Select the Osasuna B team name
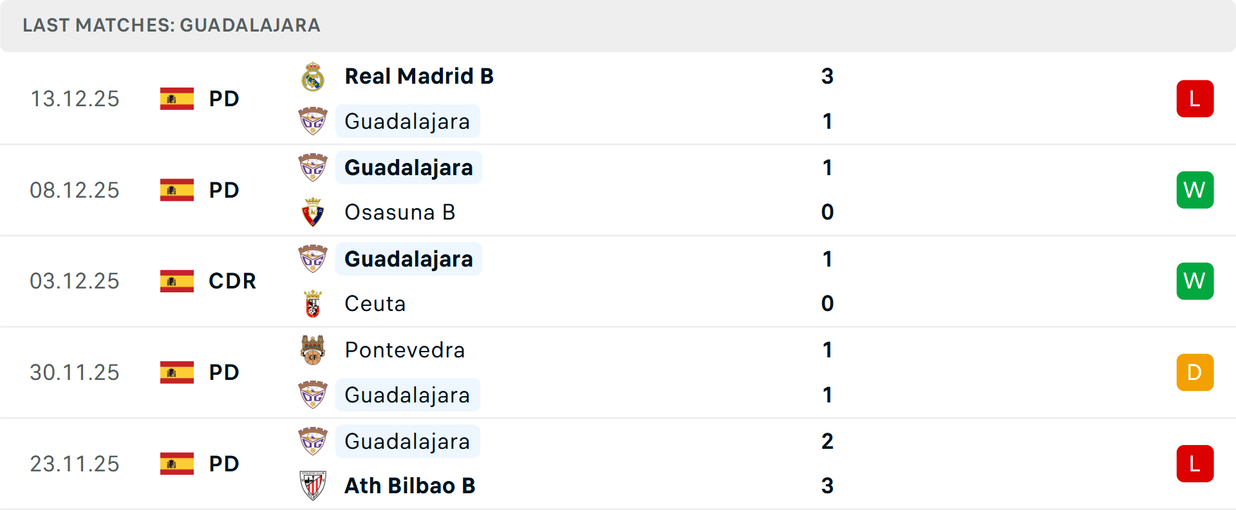This screenshot has height=510, width=1236. 400,212
